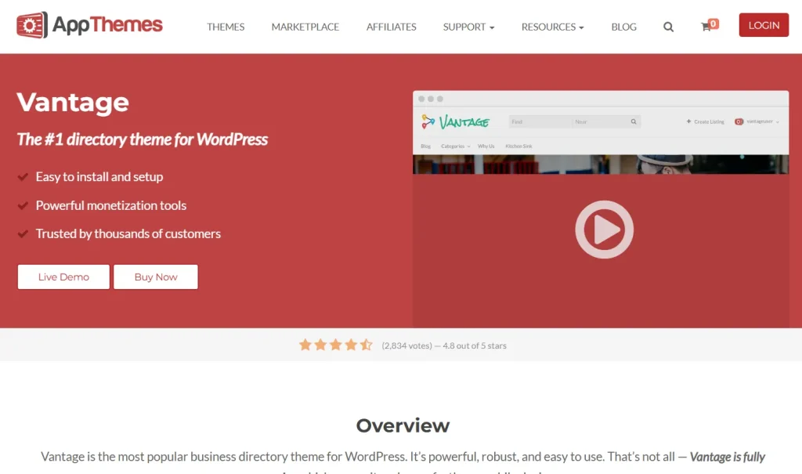Screen dimensions: 802x474
Task: Open the shopping cart icon
Action: [x=706, y=27]
